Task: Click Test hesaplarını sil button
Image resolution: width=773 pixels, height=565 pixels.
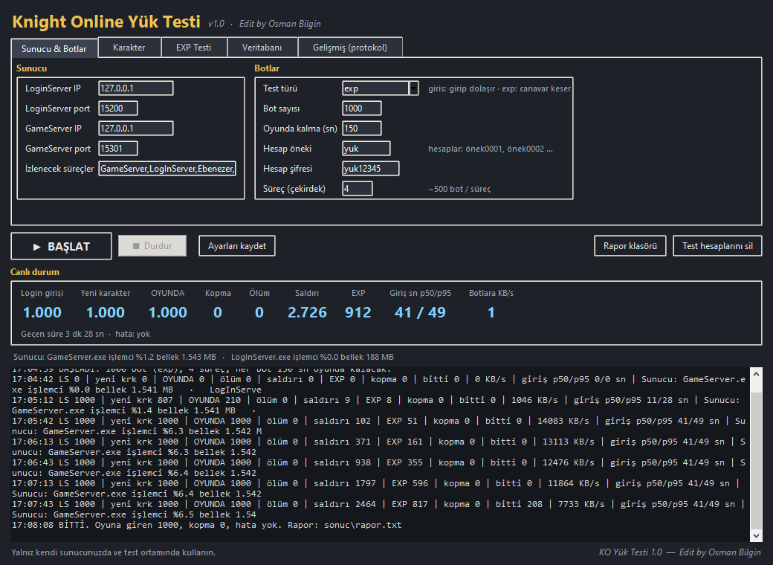Action: [x=717, y=245]
